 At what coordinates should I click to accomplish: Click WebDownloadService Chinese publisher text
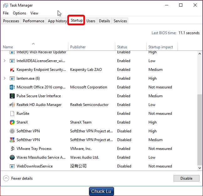[78, 166]
